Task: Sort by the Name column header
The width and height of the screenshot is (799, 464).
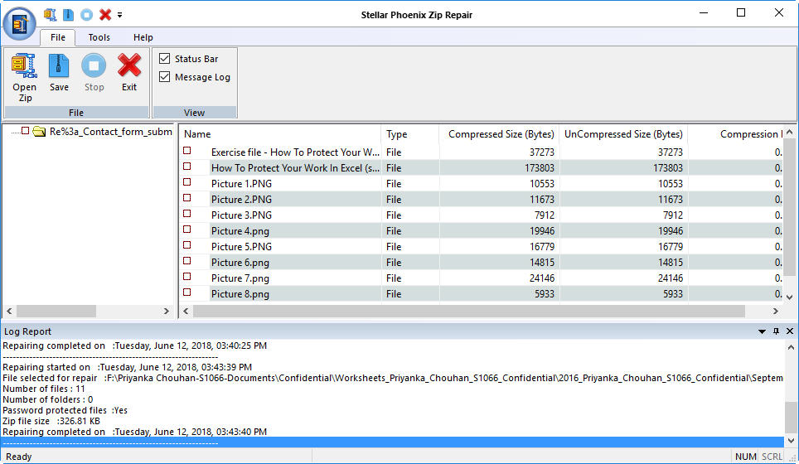Action: pos(280,134)
